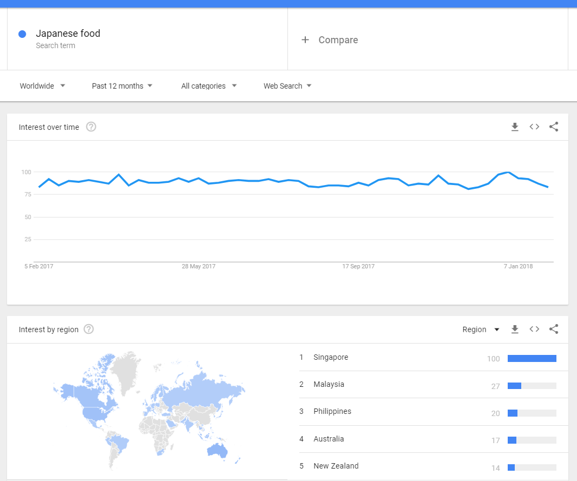Image resolution: width=577 pixels, height=481 pixels.
Task: Download the Interest by region data
Action: coord(515,330)
